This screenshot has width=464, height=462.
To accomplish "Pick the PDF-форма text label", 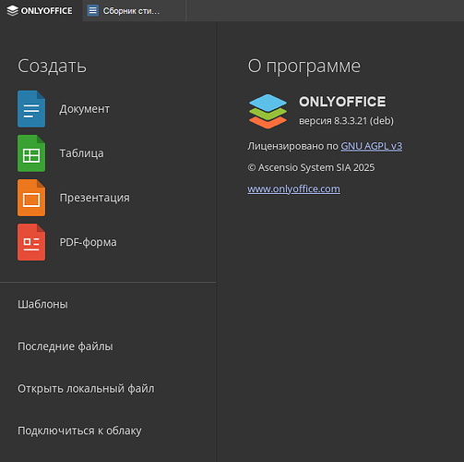I will point(89,242).
